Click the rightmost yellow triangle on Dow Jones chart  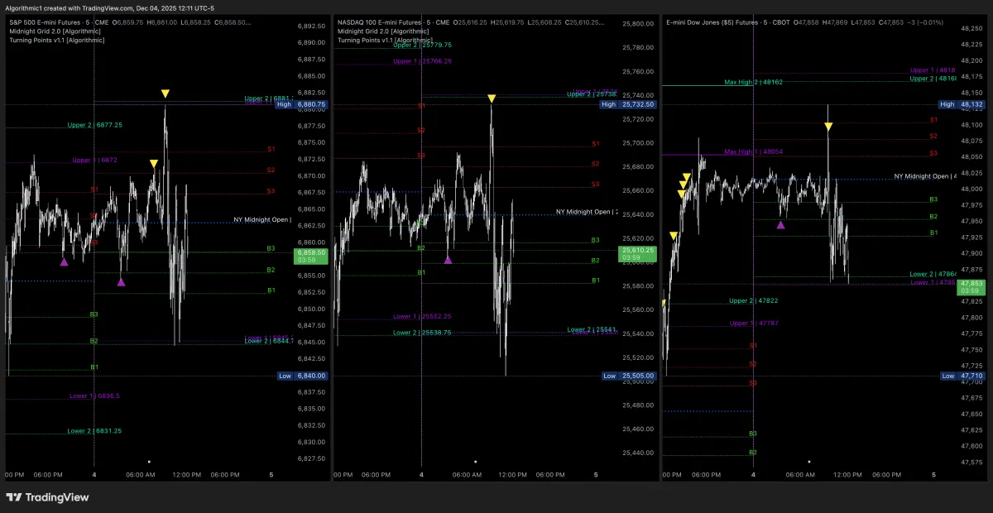(x=828, y=127)
